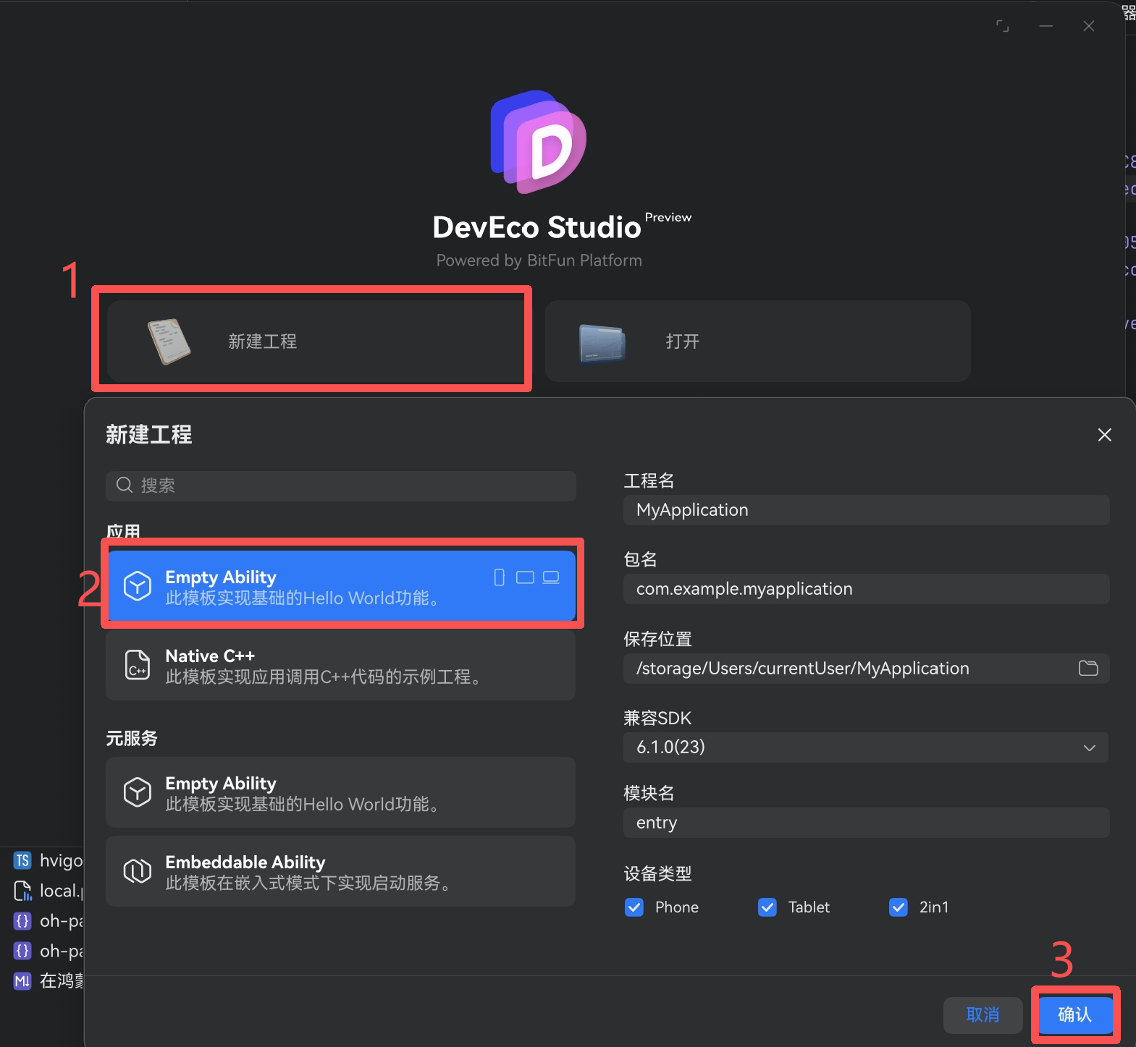Uncheck the Tablet device type checkbox
Image resolution: width=1136 pixels, height=1047 pixels.
[767, 907]
